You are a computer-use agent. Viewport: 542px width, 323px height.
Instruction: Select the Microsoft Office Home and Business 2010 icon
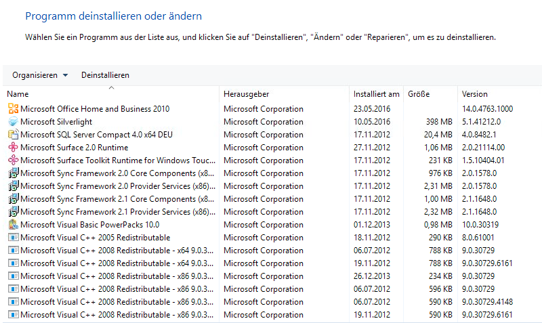(13, 109)
